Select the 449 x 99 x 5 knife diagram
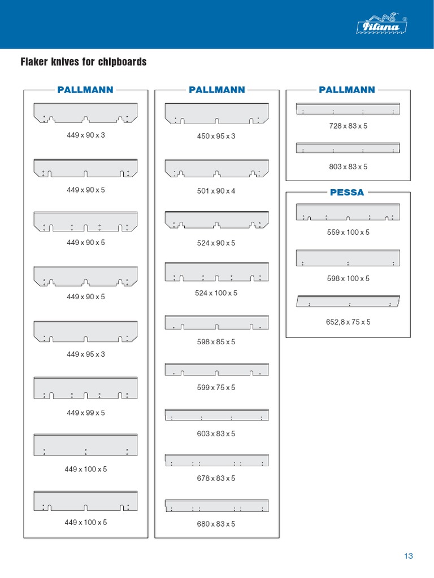Screen dimensions: 434x578 coord(86,387)
